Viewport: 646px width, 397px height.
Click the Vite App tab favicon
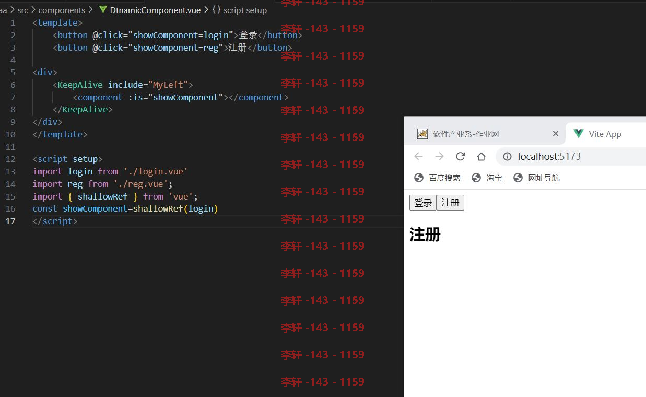point(578,134)
